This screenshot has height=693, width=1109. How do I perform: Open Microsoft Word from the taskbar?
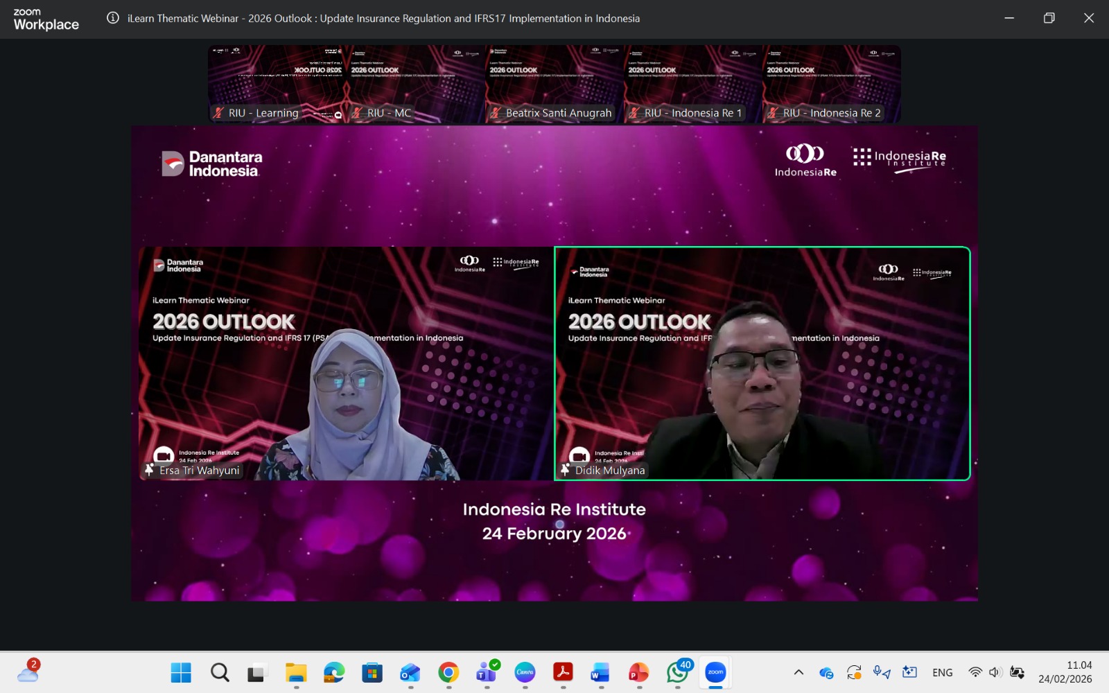point(600,672)
